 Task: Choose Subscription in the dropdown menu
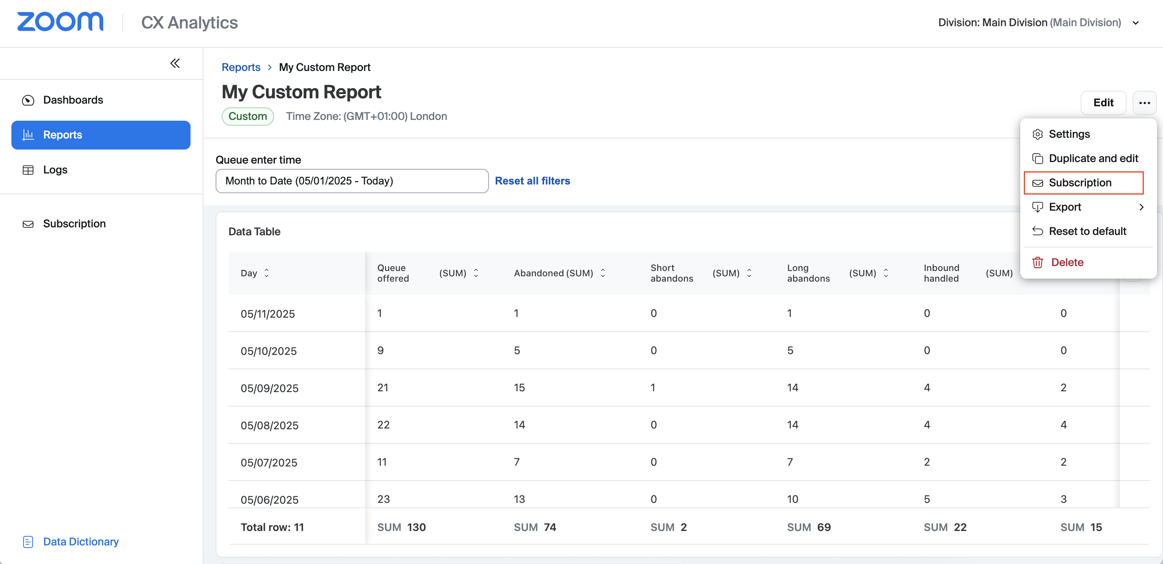[1079, 183]
